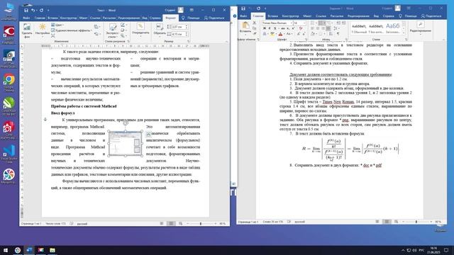Toggle Bold in the right Word ribbon
The height and width of the screenshot is (255, 454).
point(265,28)
